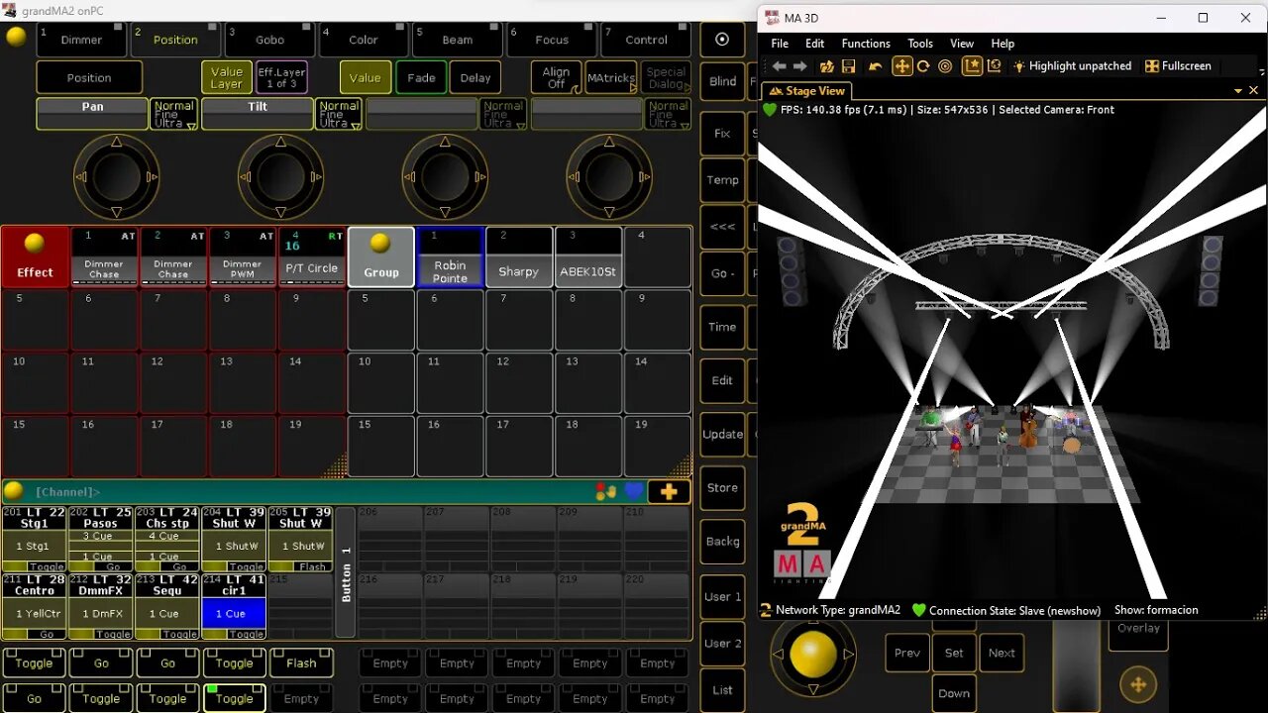Open the Tools menu in MA 3D

tap(920, 44)
